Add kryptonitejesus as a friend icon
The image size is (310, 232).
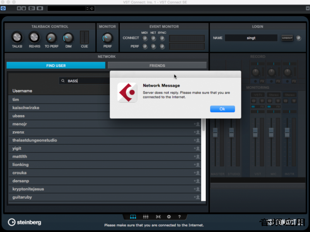(x=197, y=189)
